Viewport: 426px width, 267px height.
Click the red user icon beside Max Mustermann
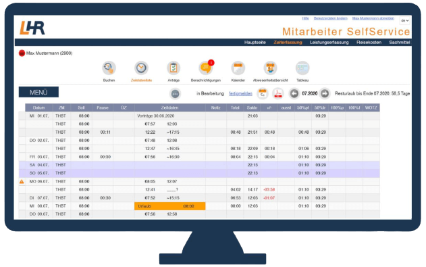[x=22, y=53]
